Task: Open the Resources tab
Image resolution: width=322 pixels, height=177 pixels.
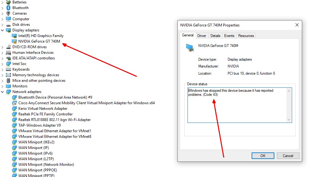Action: click(246, 36)
